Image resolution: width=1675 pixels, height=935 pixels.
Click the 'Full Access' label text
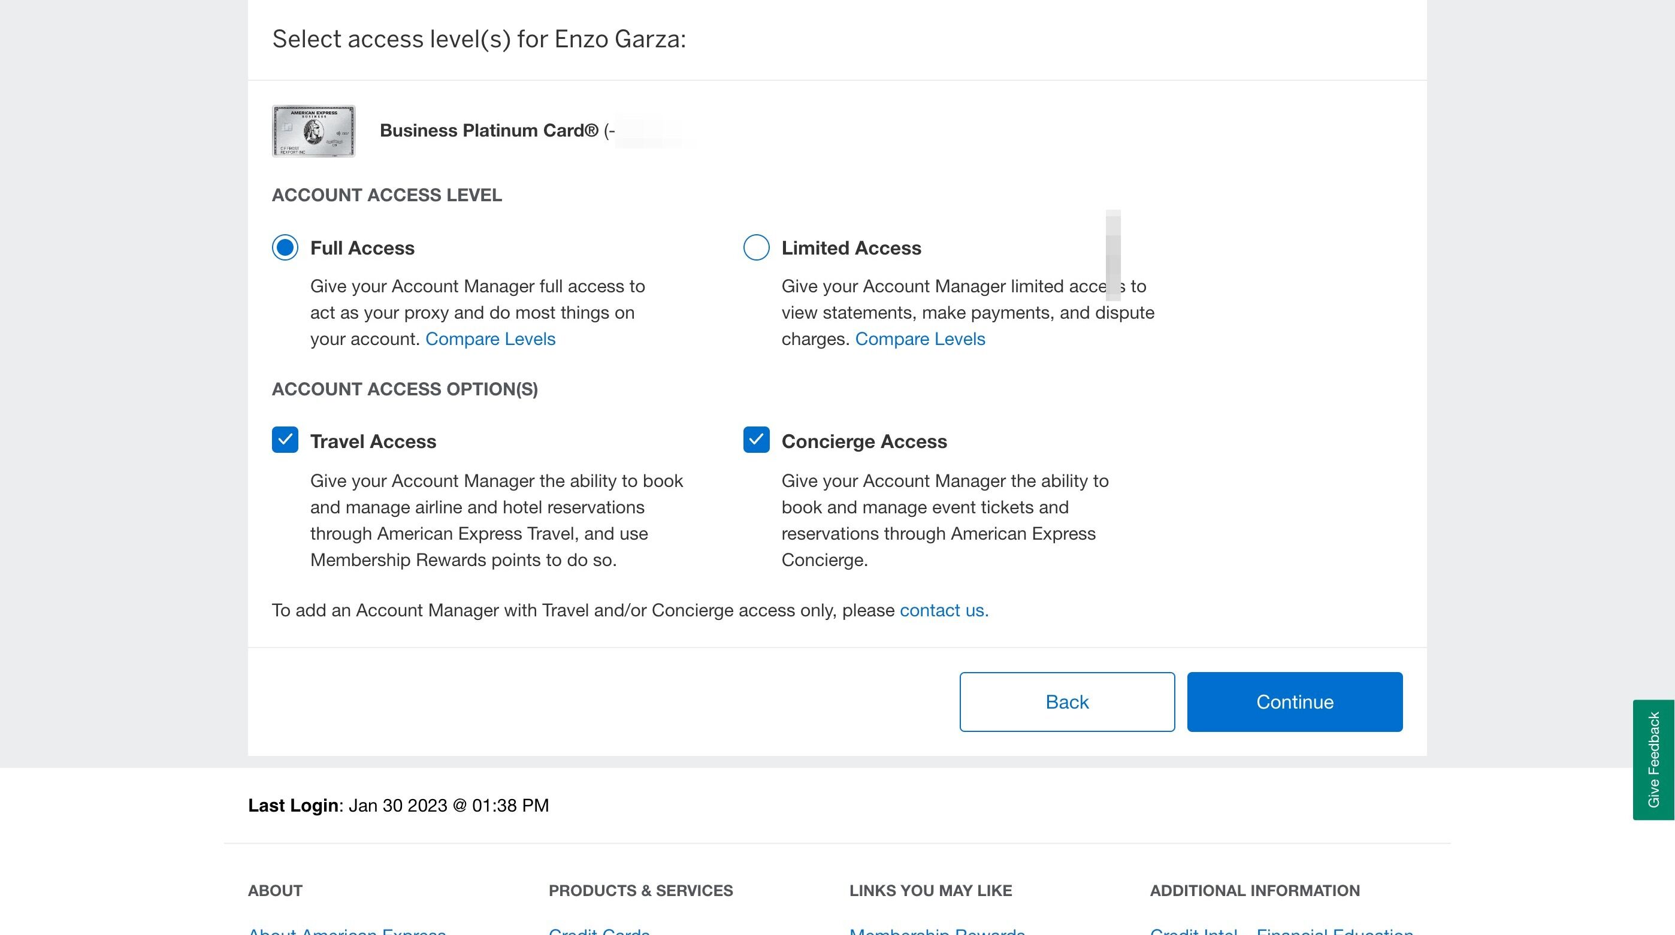[362, 248]
